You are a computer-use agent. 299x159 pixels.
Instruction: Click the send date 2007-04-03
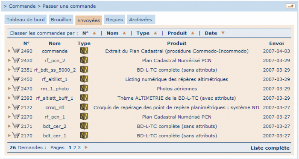pyautogui.click(x=276, y=51)
